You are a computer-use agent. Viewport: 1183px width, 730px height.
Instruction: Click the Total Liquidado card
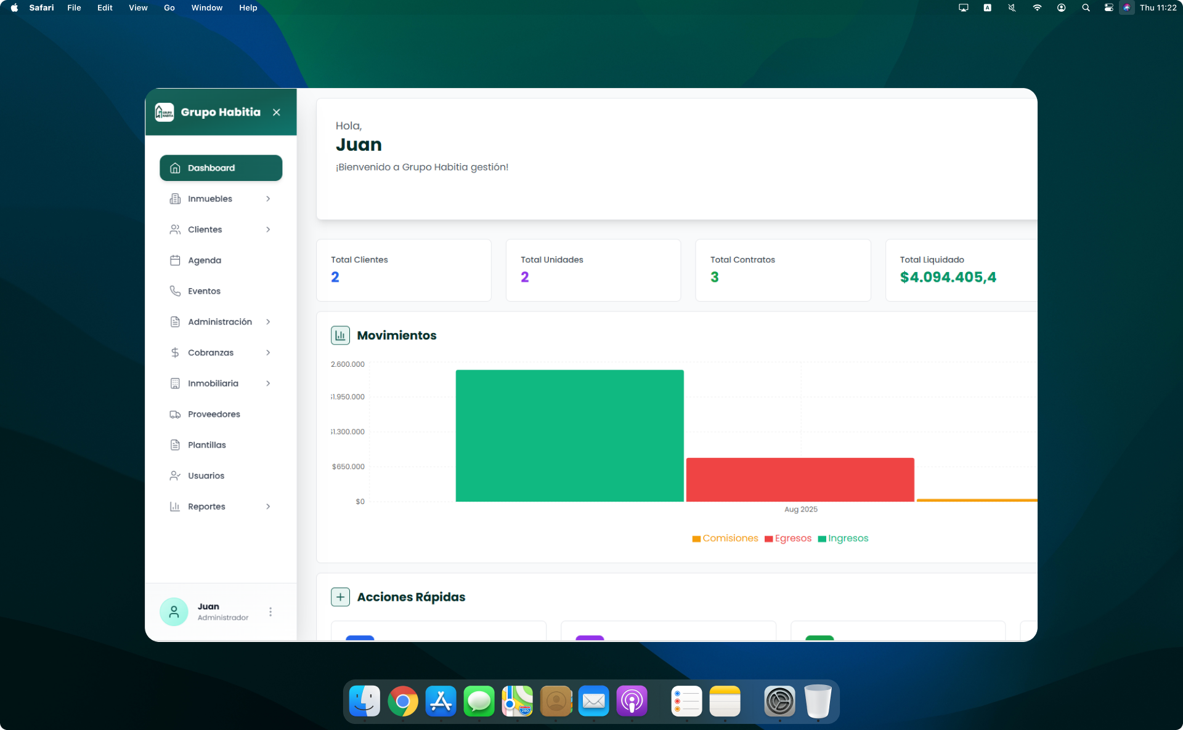(961, 270)
